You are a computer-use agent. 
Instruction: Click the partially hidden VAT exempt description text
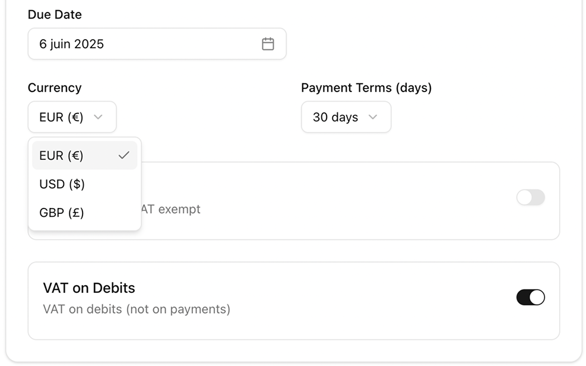[x=171, y=209]
